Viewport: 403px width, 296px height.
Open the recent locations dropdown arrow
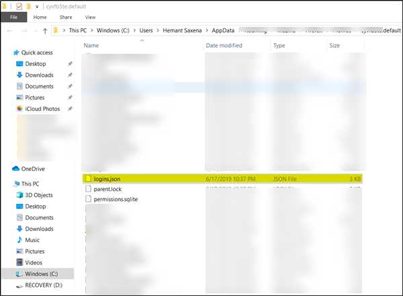36,31
